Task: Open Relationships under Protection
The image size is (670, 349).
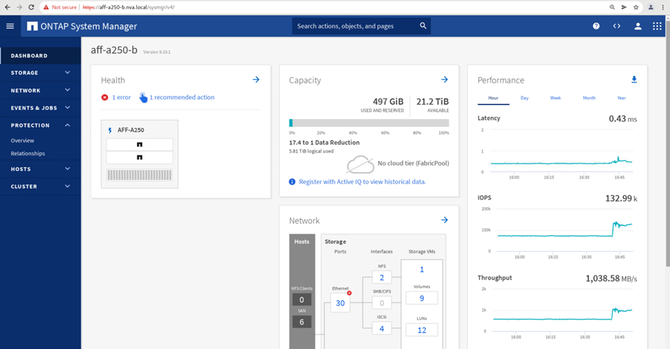Action: click(x=28, y=154)
